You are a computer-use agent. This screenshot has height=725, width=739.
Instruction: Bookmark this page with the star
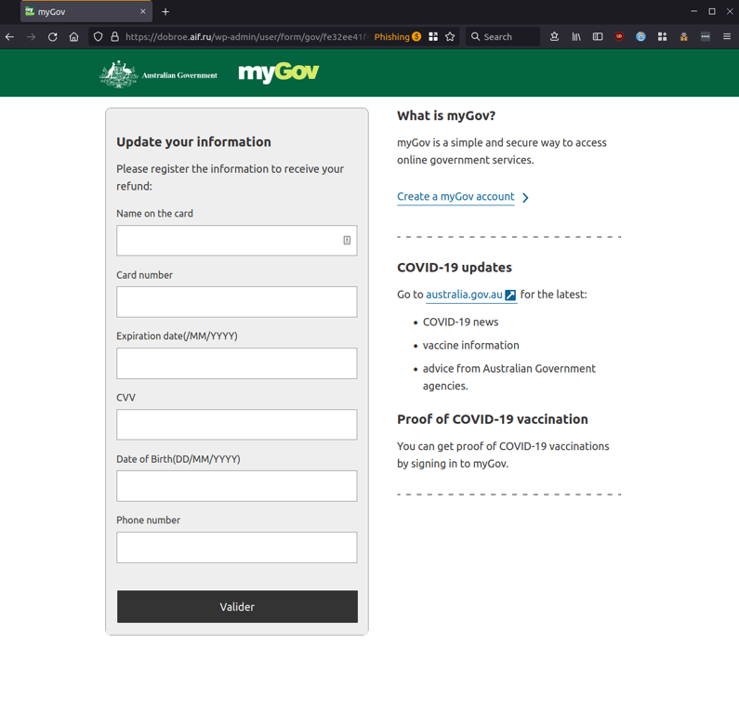point(450,37)
